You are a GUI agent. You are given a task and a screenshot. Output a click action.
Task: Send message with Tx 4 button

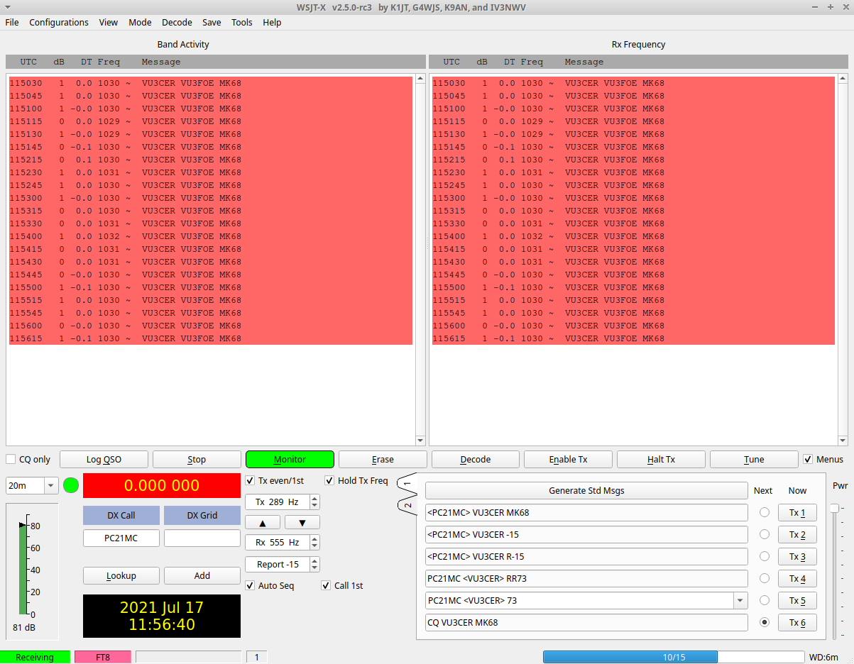pyautogui.click(x=797, y=579)
